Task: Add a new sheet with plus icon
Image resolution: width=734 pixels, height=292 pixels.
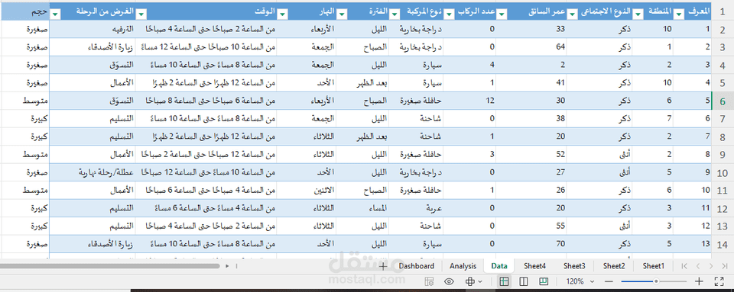Action: tap(383, 266)
